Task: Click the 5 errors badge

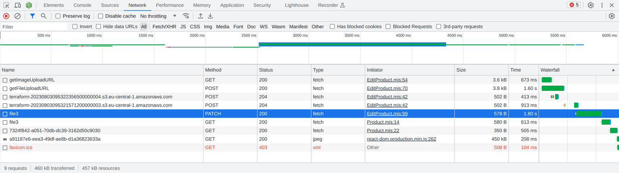Action: (x=573, y=5)
